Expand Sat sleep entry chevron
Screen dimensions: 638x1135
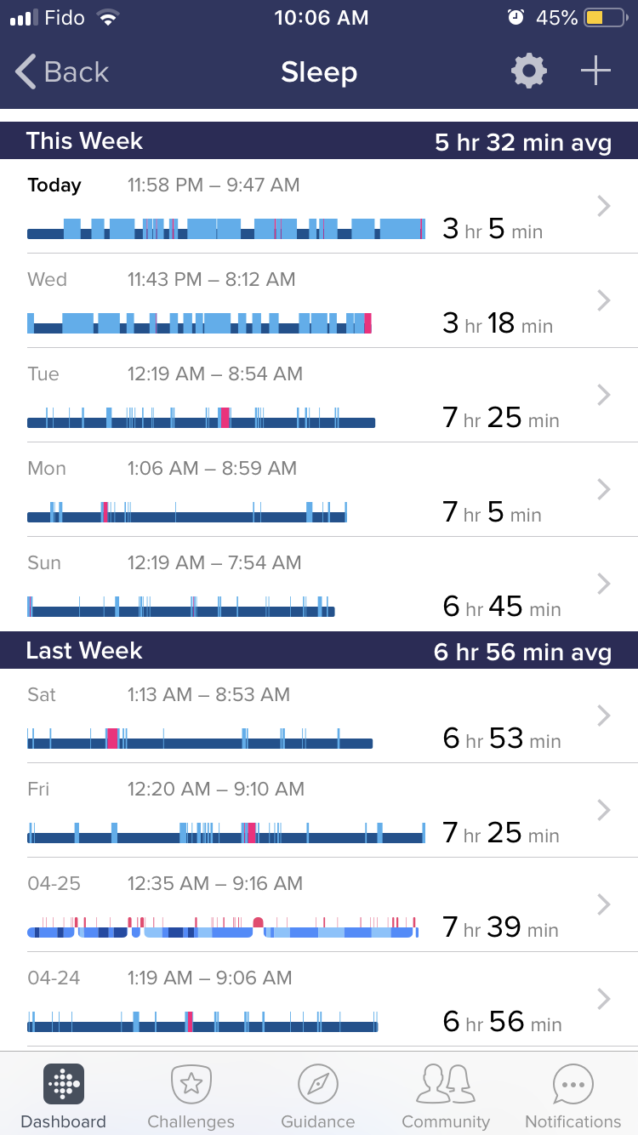pyautogui.click(x=604, y=716)
